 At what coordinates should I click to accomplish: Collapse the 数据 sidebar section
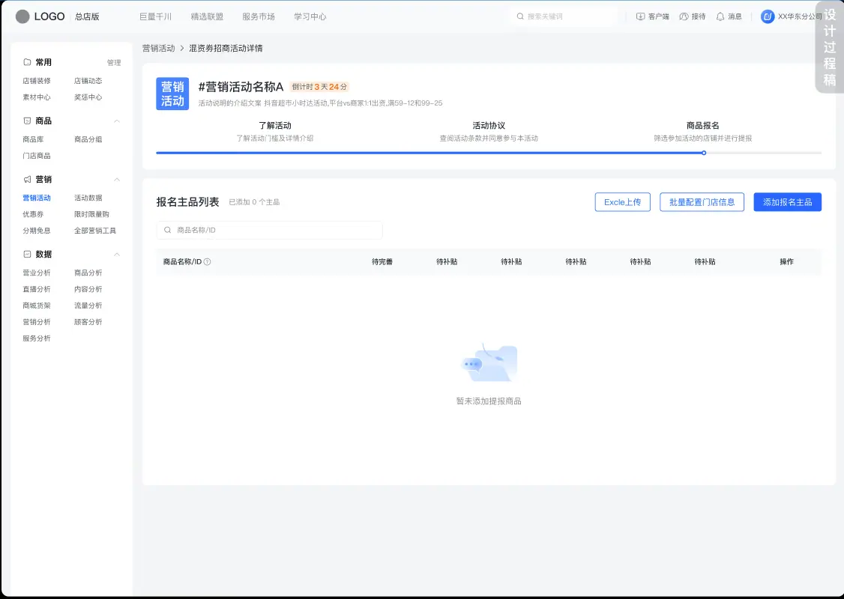pyautogui.click(x=117, y=255)
